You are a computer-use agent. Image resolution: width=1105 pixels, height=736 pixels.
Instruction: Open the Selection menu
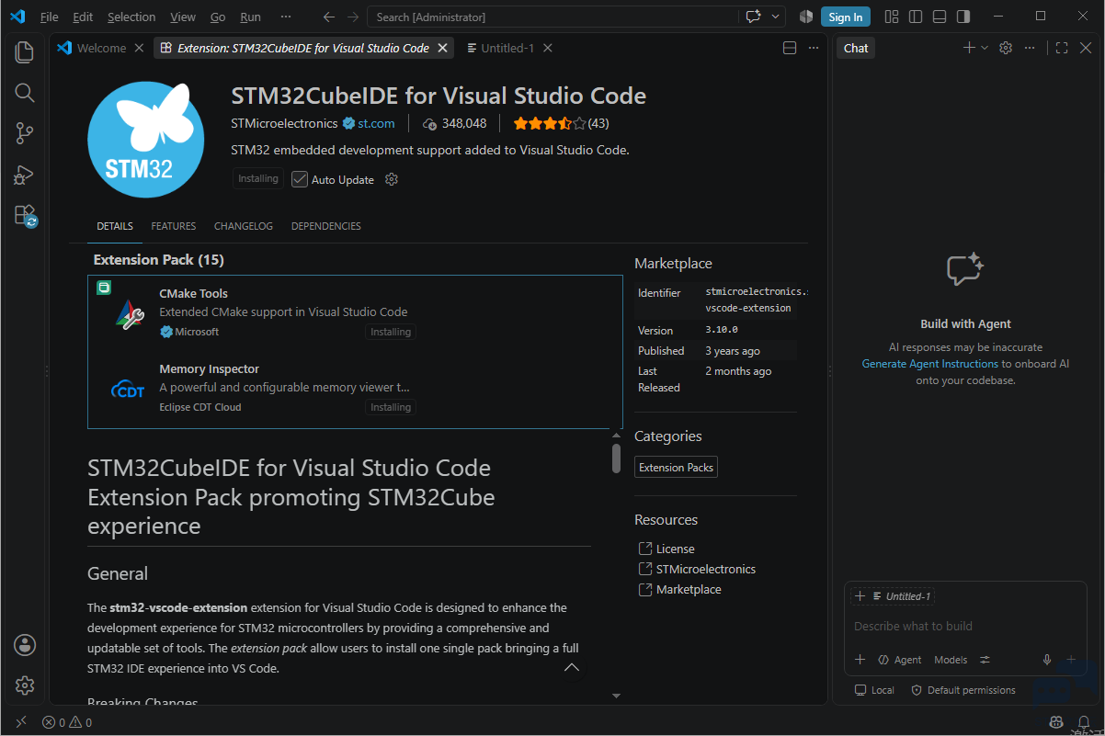(x=131, y=17)
